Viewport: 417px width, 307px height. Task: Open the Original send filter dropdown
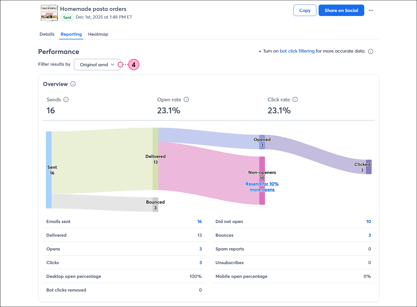(x=97, y=65)
